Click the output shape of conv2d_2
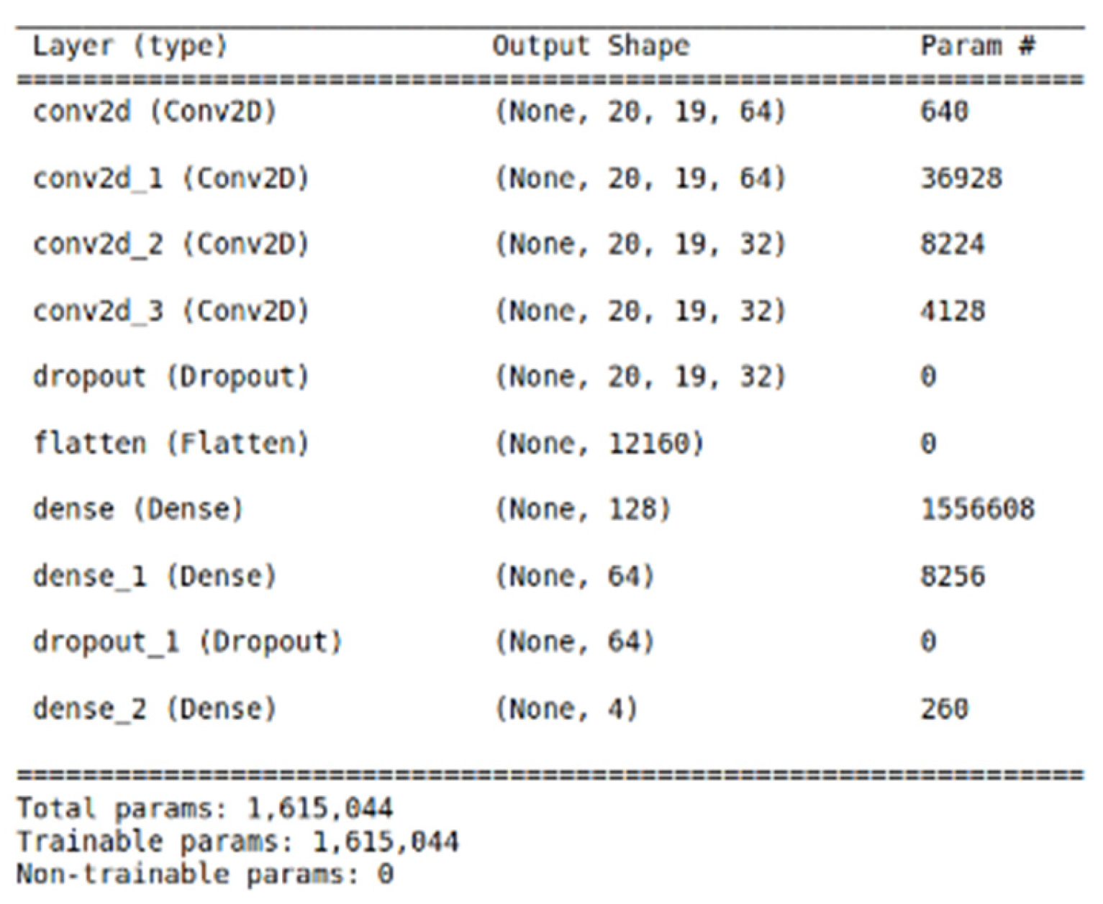Viewport: 1103px width, 904px height. point(640,245)
